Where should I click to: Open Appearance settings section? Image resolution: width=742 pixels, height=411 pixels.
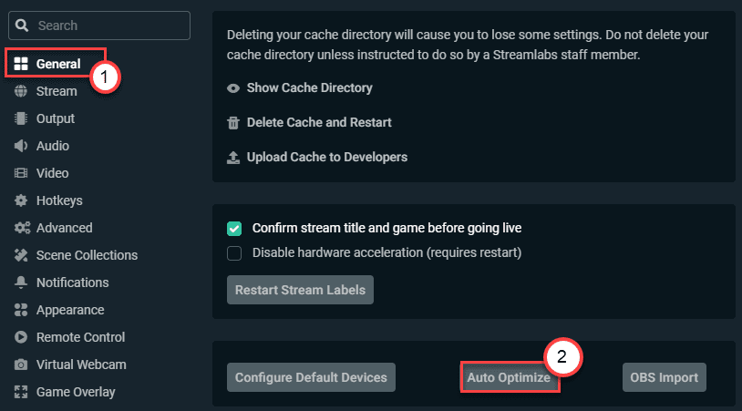pos(70,310)
